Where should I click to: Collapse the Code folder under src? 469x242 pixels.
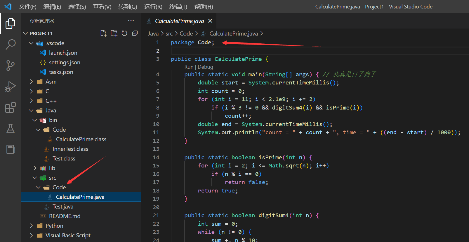[38, 187]
